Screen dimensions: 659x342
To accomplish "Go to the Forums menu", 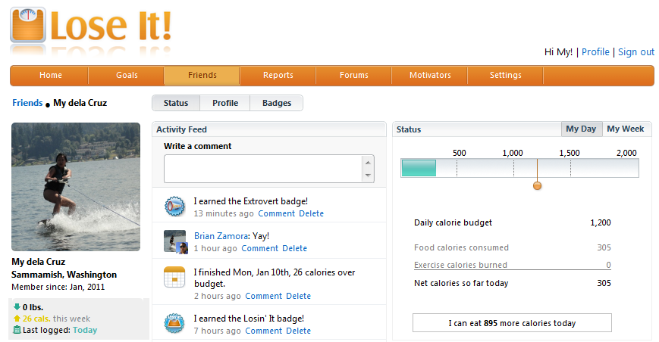I will point(354,76).
